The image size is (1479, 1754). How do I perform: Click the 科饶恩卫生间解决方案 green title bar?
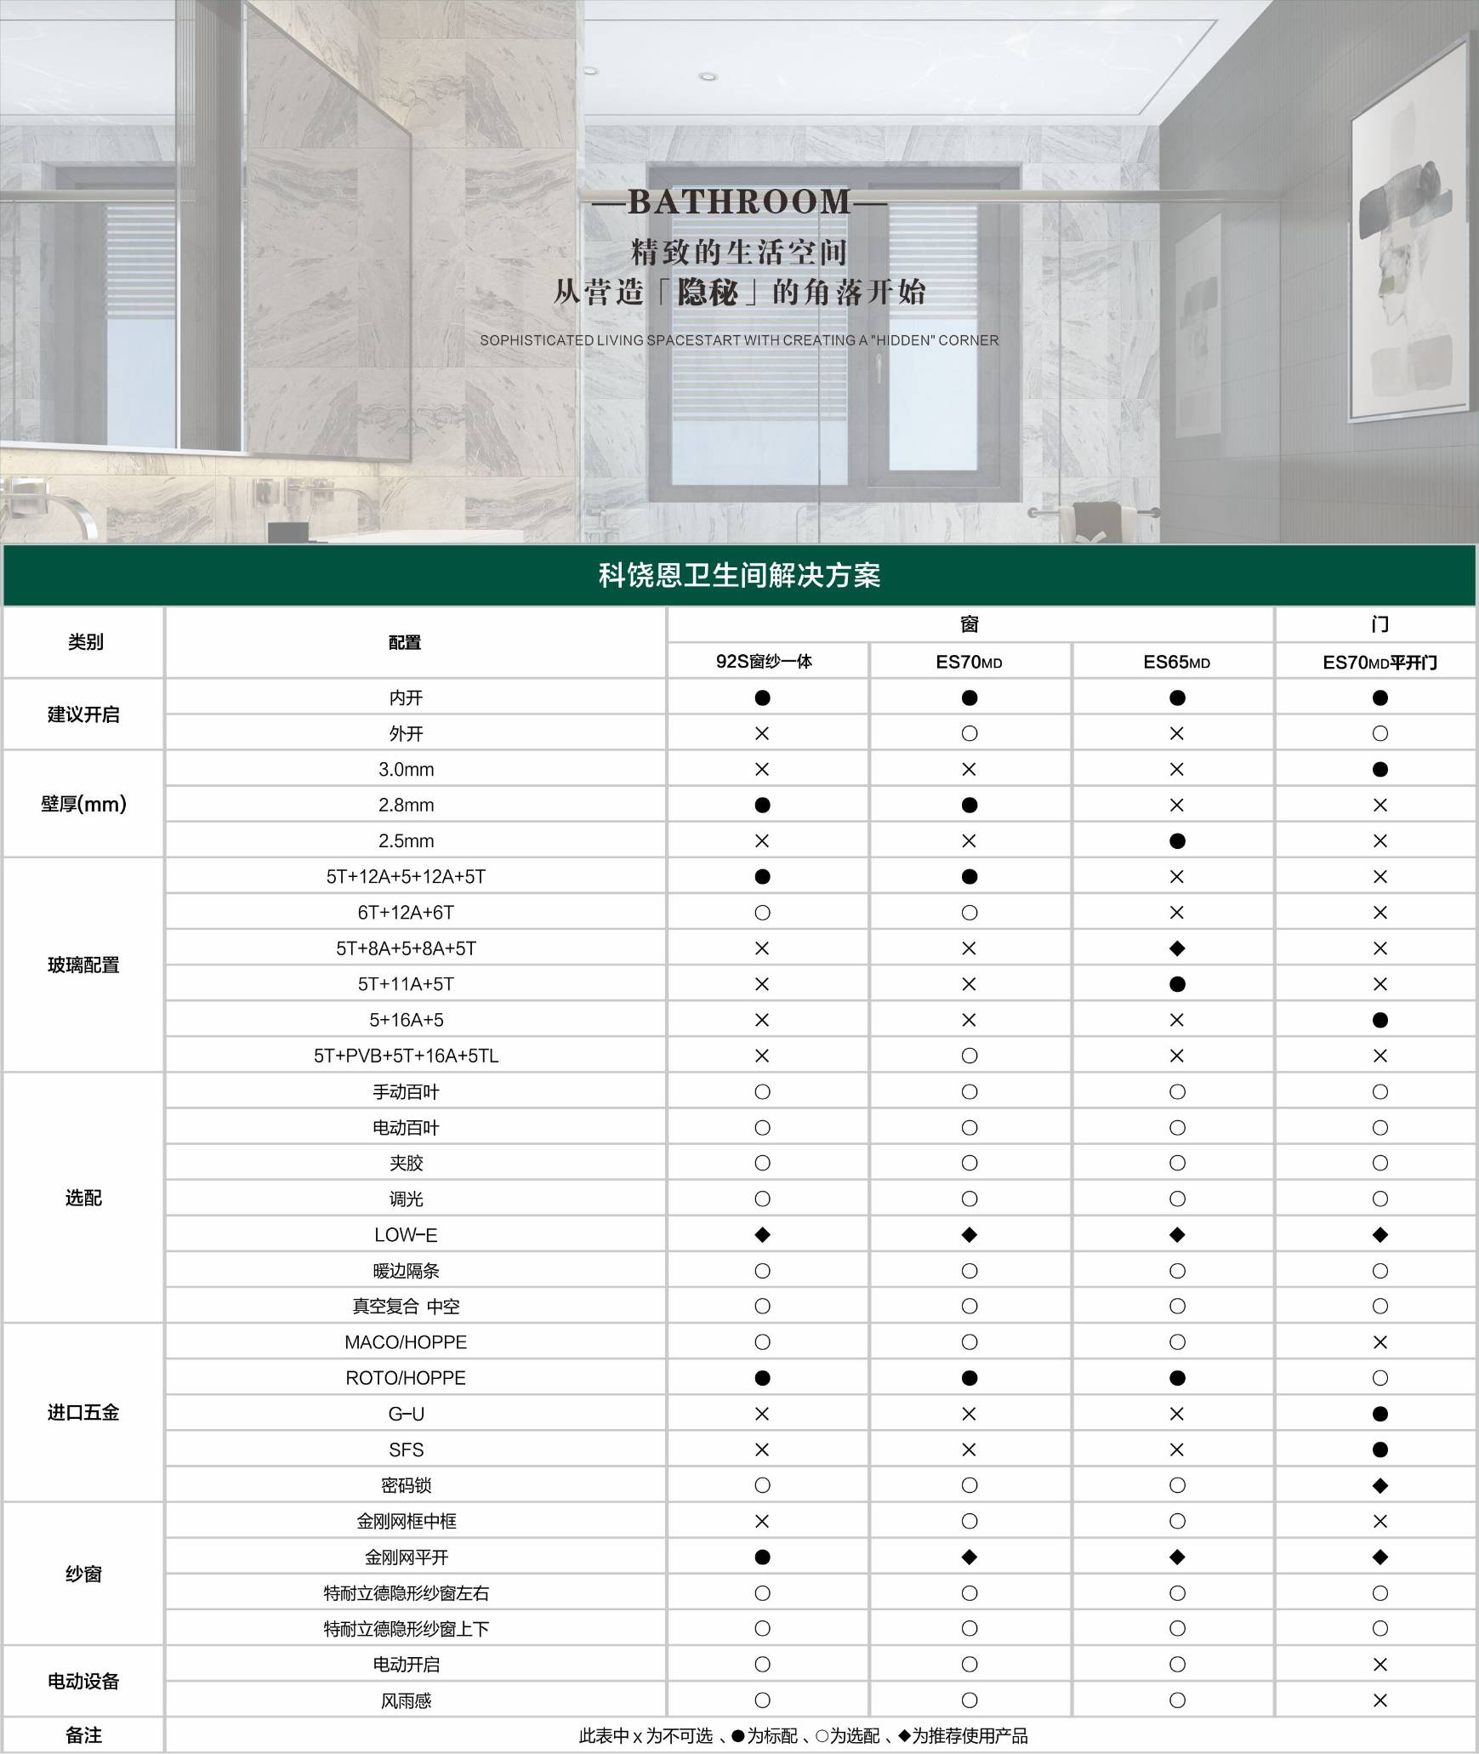(x=739, y=576)
